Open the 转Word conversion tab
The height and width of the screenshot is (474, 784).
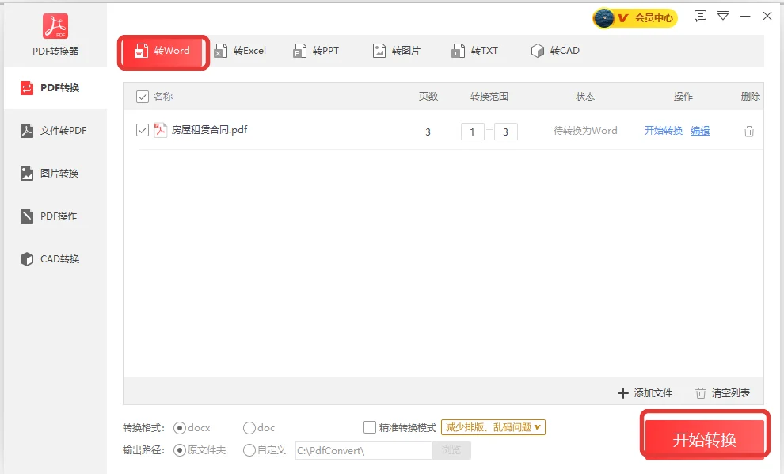[x=163, y=51]
